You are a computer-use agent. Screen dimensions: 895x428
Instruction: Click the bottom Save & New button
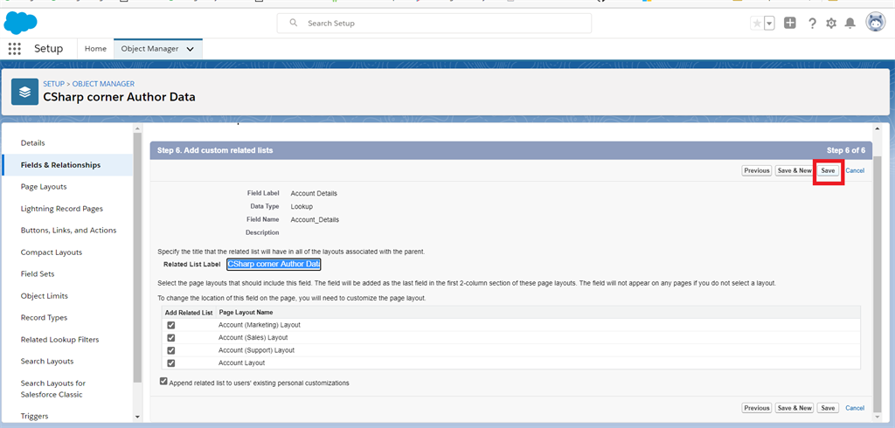click(x=794, y=408)
